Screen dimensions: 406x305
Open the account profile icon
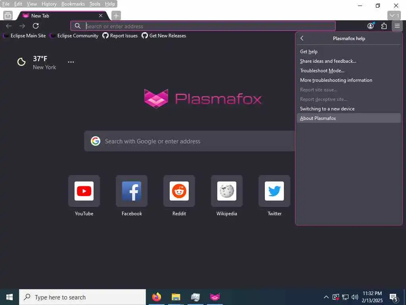pyautogui.click(x=371, y=26)
